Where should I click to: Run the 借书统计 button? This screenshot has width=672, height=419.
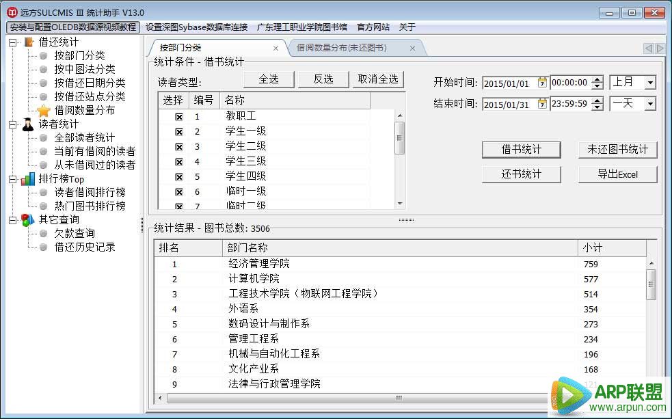[522, 150]
